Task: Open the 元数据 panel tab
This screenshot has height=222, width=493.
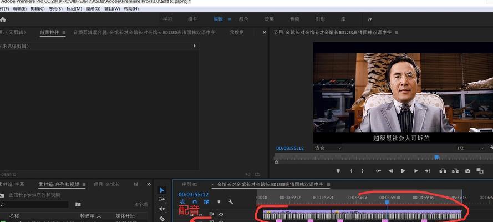Action: [x=236, y=32]
